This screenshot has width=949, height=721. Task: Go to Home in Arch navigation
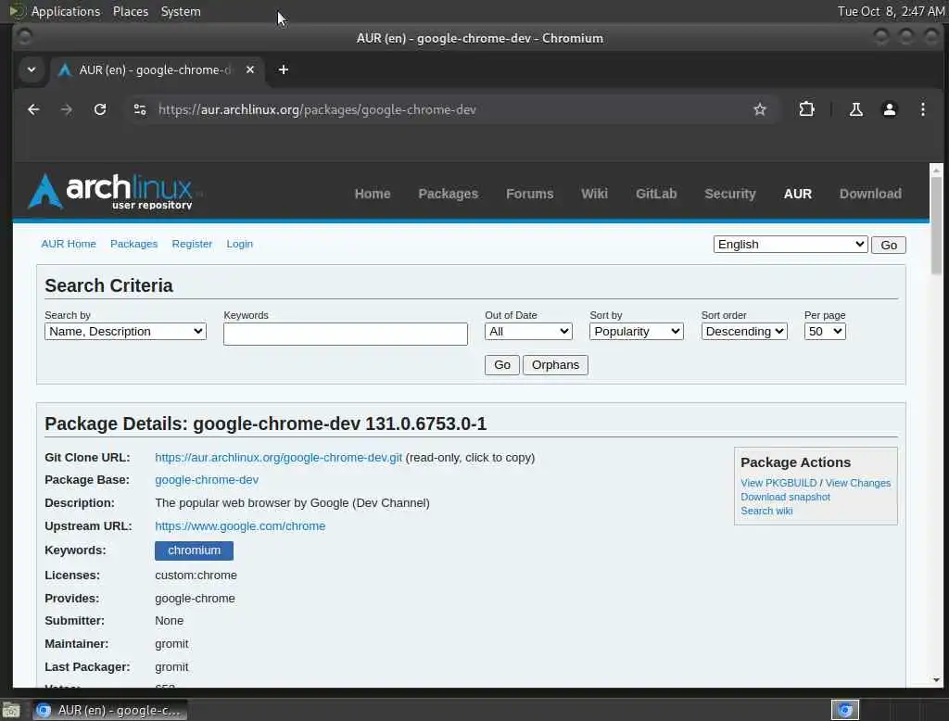click(373, 194)
